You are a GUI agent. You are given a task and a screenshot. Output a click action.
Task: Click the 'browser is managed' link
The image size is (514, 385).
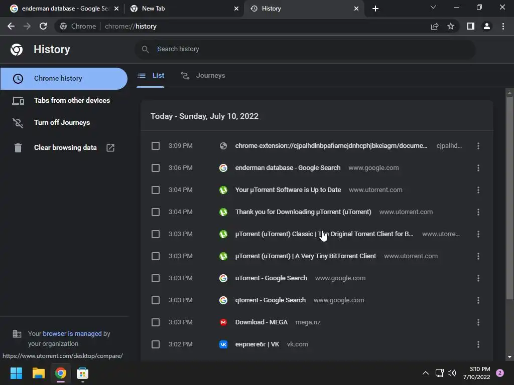(72, 333)
